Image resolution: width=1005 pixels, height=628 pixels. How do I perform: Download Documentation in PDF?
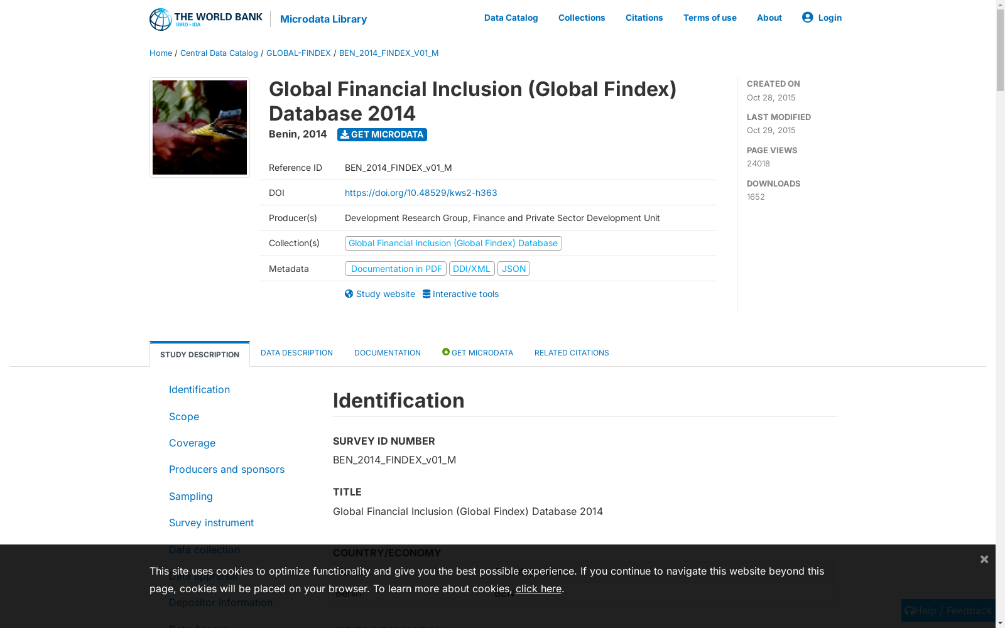pyautogui.click(x=396, y=269)
